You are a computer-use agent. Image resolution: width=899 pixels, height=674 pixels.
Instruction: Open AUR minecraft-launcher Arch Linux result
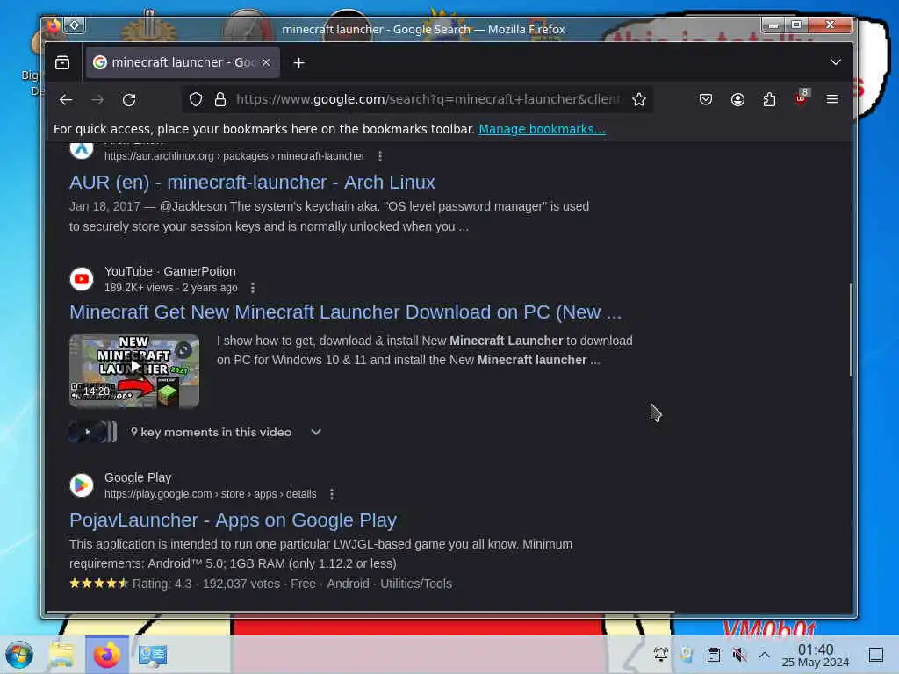[x=252, y=183]
